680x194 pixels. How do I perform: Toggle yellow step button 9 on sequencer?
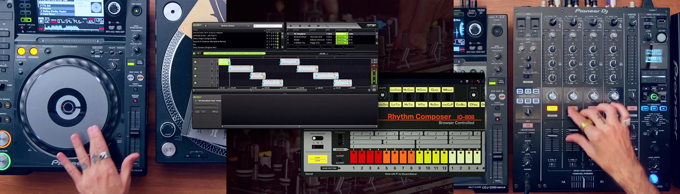[420, 157]
